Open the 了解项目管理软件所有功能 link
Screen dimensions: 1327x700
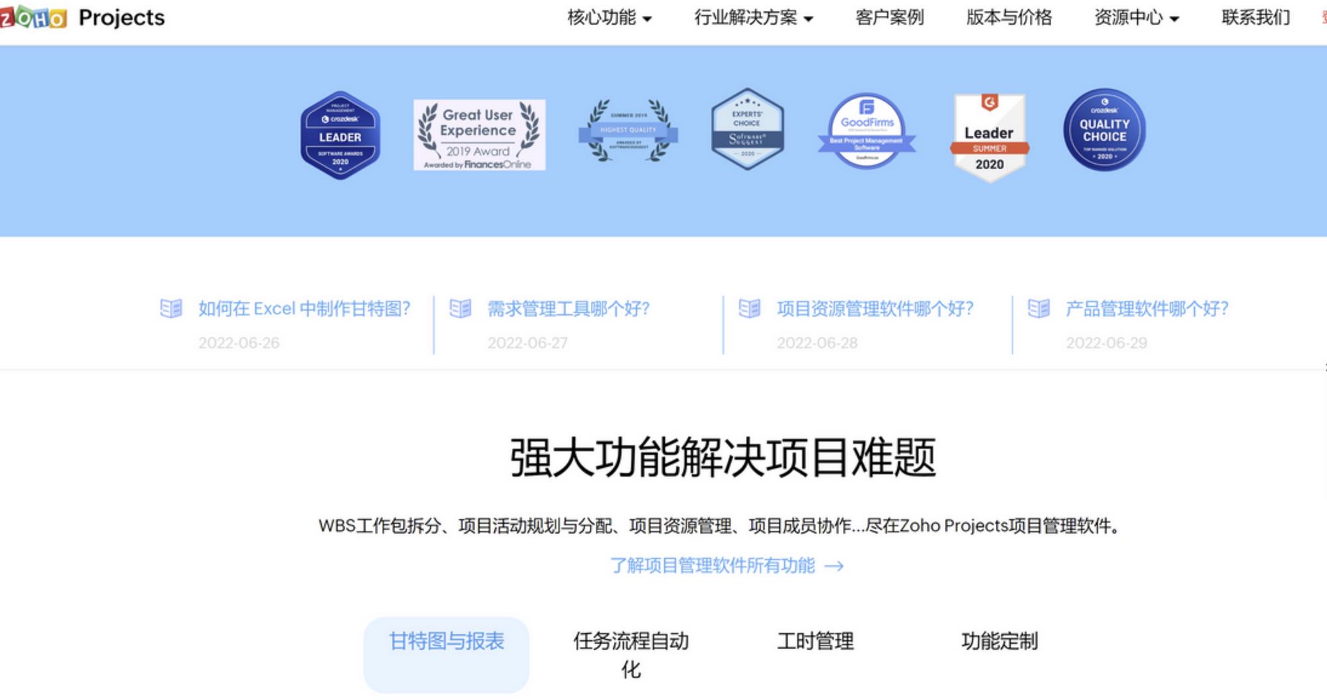pyautogui.click(x=726, y=565)
